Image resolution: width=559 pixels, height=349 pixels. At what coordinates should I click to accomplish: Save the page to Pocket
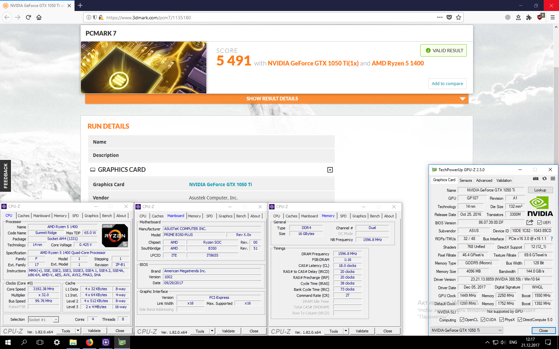pyautogui.click(x=449, y=17)
